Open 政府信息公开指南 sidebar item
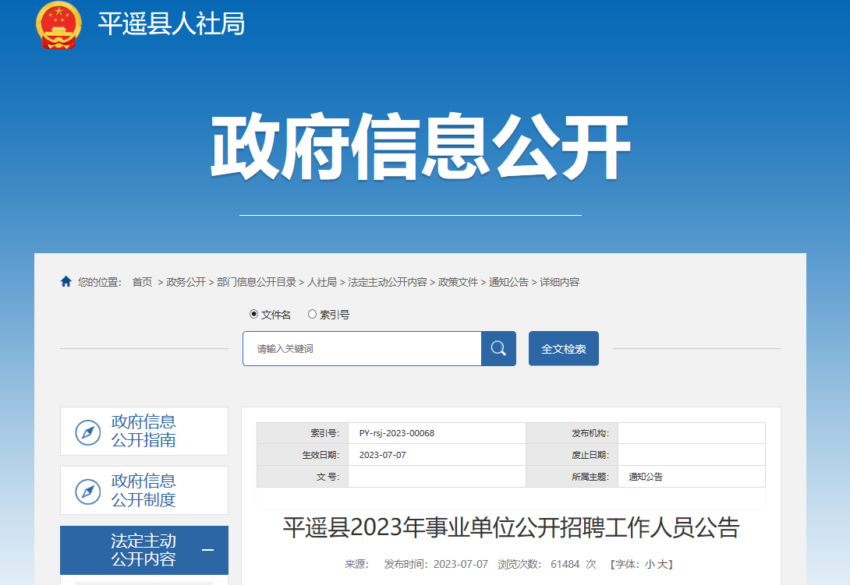The width and height of the screenshot is (850, 585). click(143, 432)
